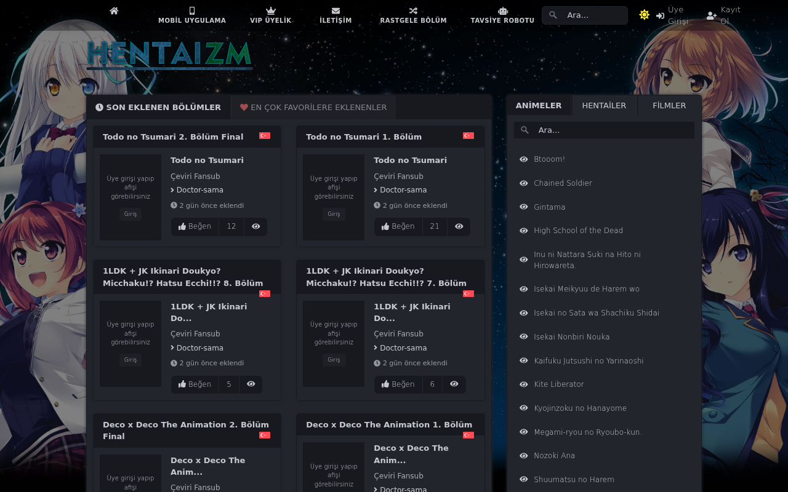
Task: Like Todo no Tsumari 2. Bölüm Final with Beğen
Action: coord(195,226)
